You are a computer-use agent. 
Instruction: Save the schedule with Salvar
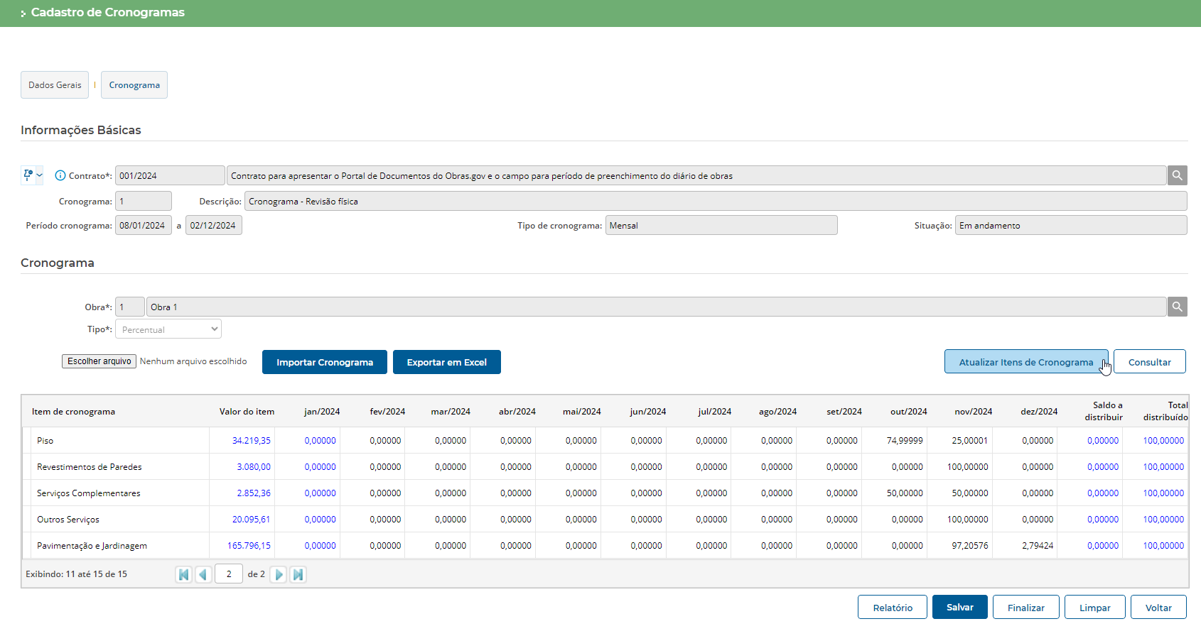[959, 607]
